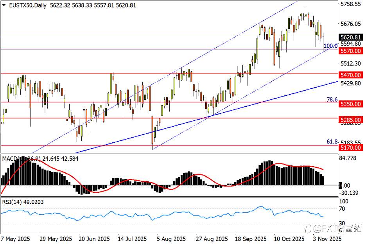The image size is (366, 244).
Task: Select the Fibonacci 78.6 level label
Action: pyautogui.click(x=332, y=99)
